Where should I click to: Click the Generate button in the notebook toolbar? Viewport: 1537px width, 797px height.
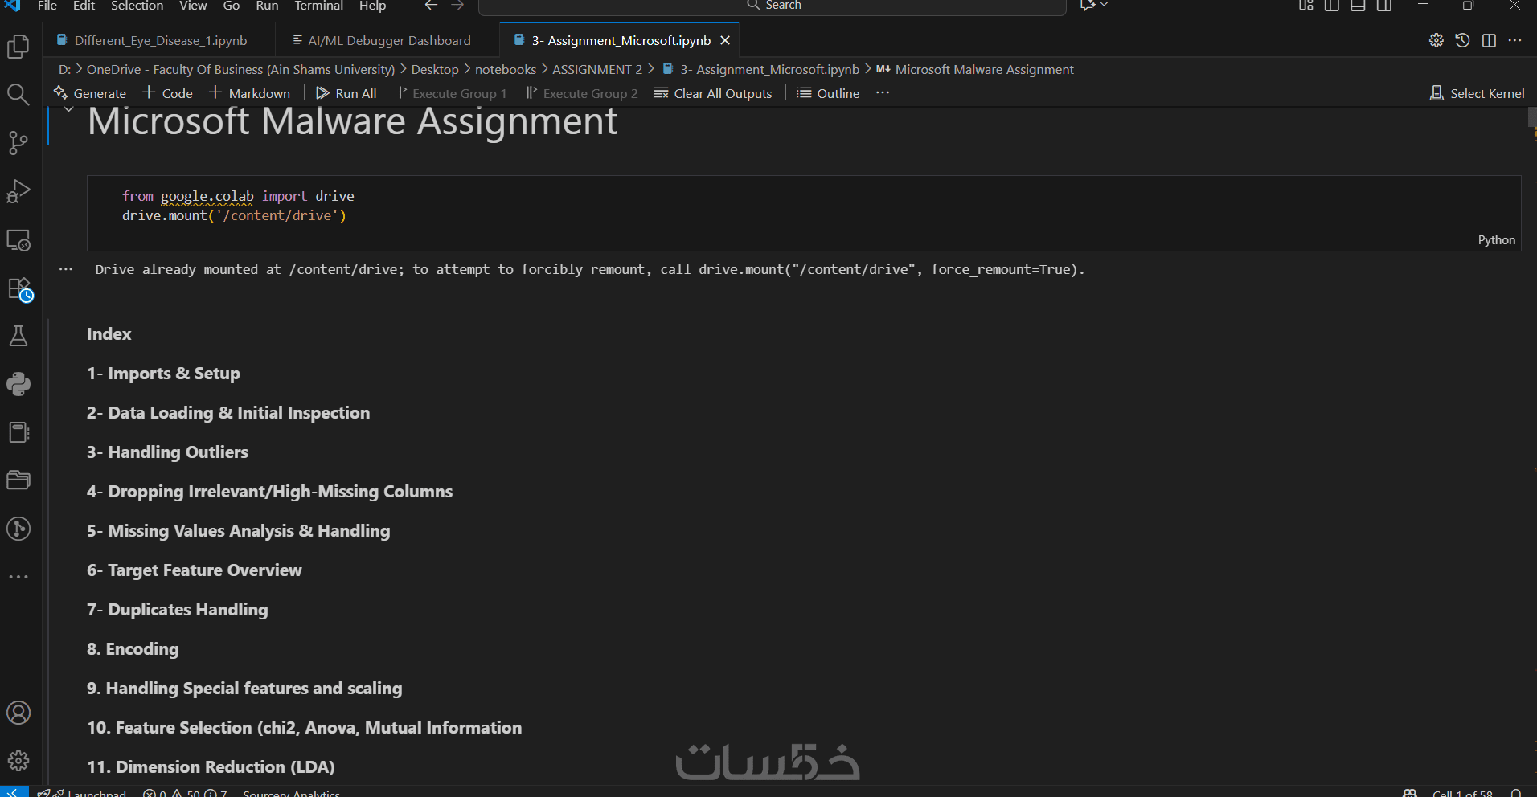[x=90, y=93]
